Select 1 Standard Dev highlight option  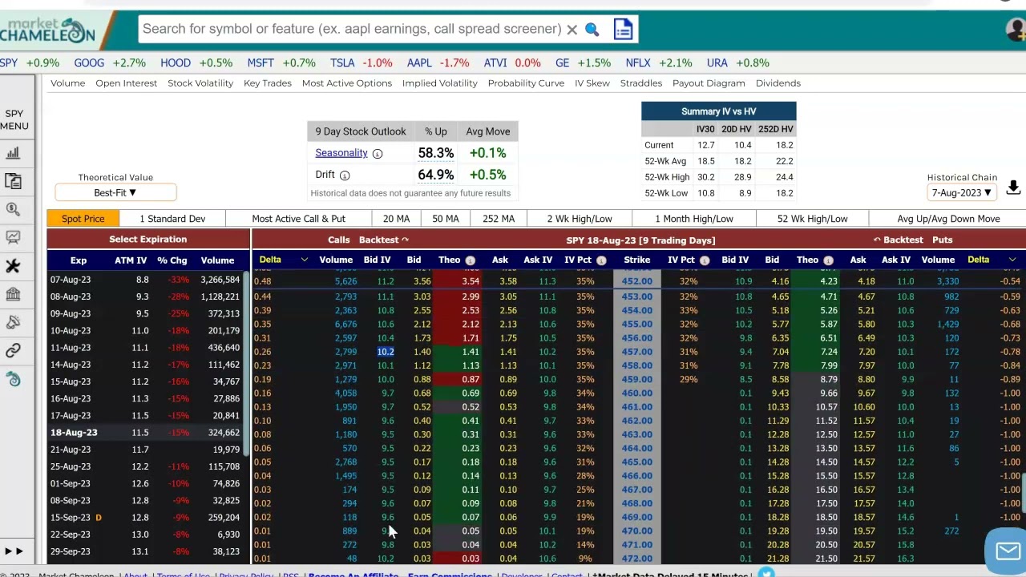[172, 219]
